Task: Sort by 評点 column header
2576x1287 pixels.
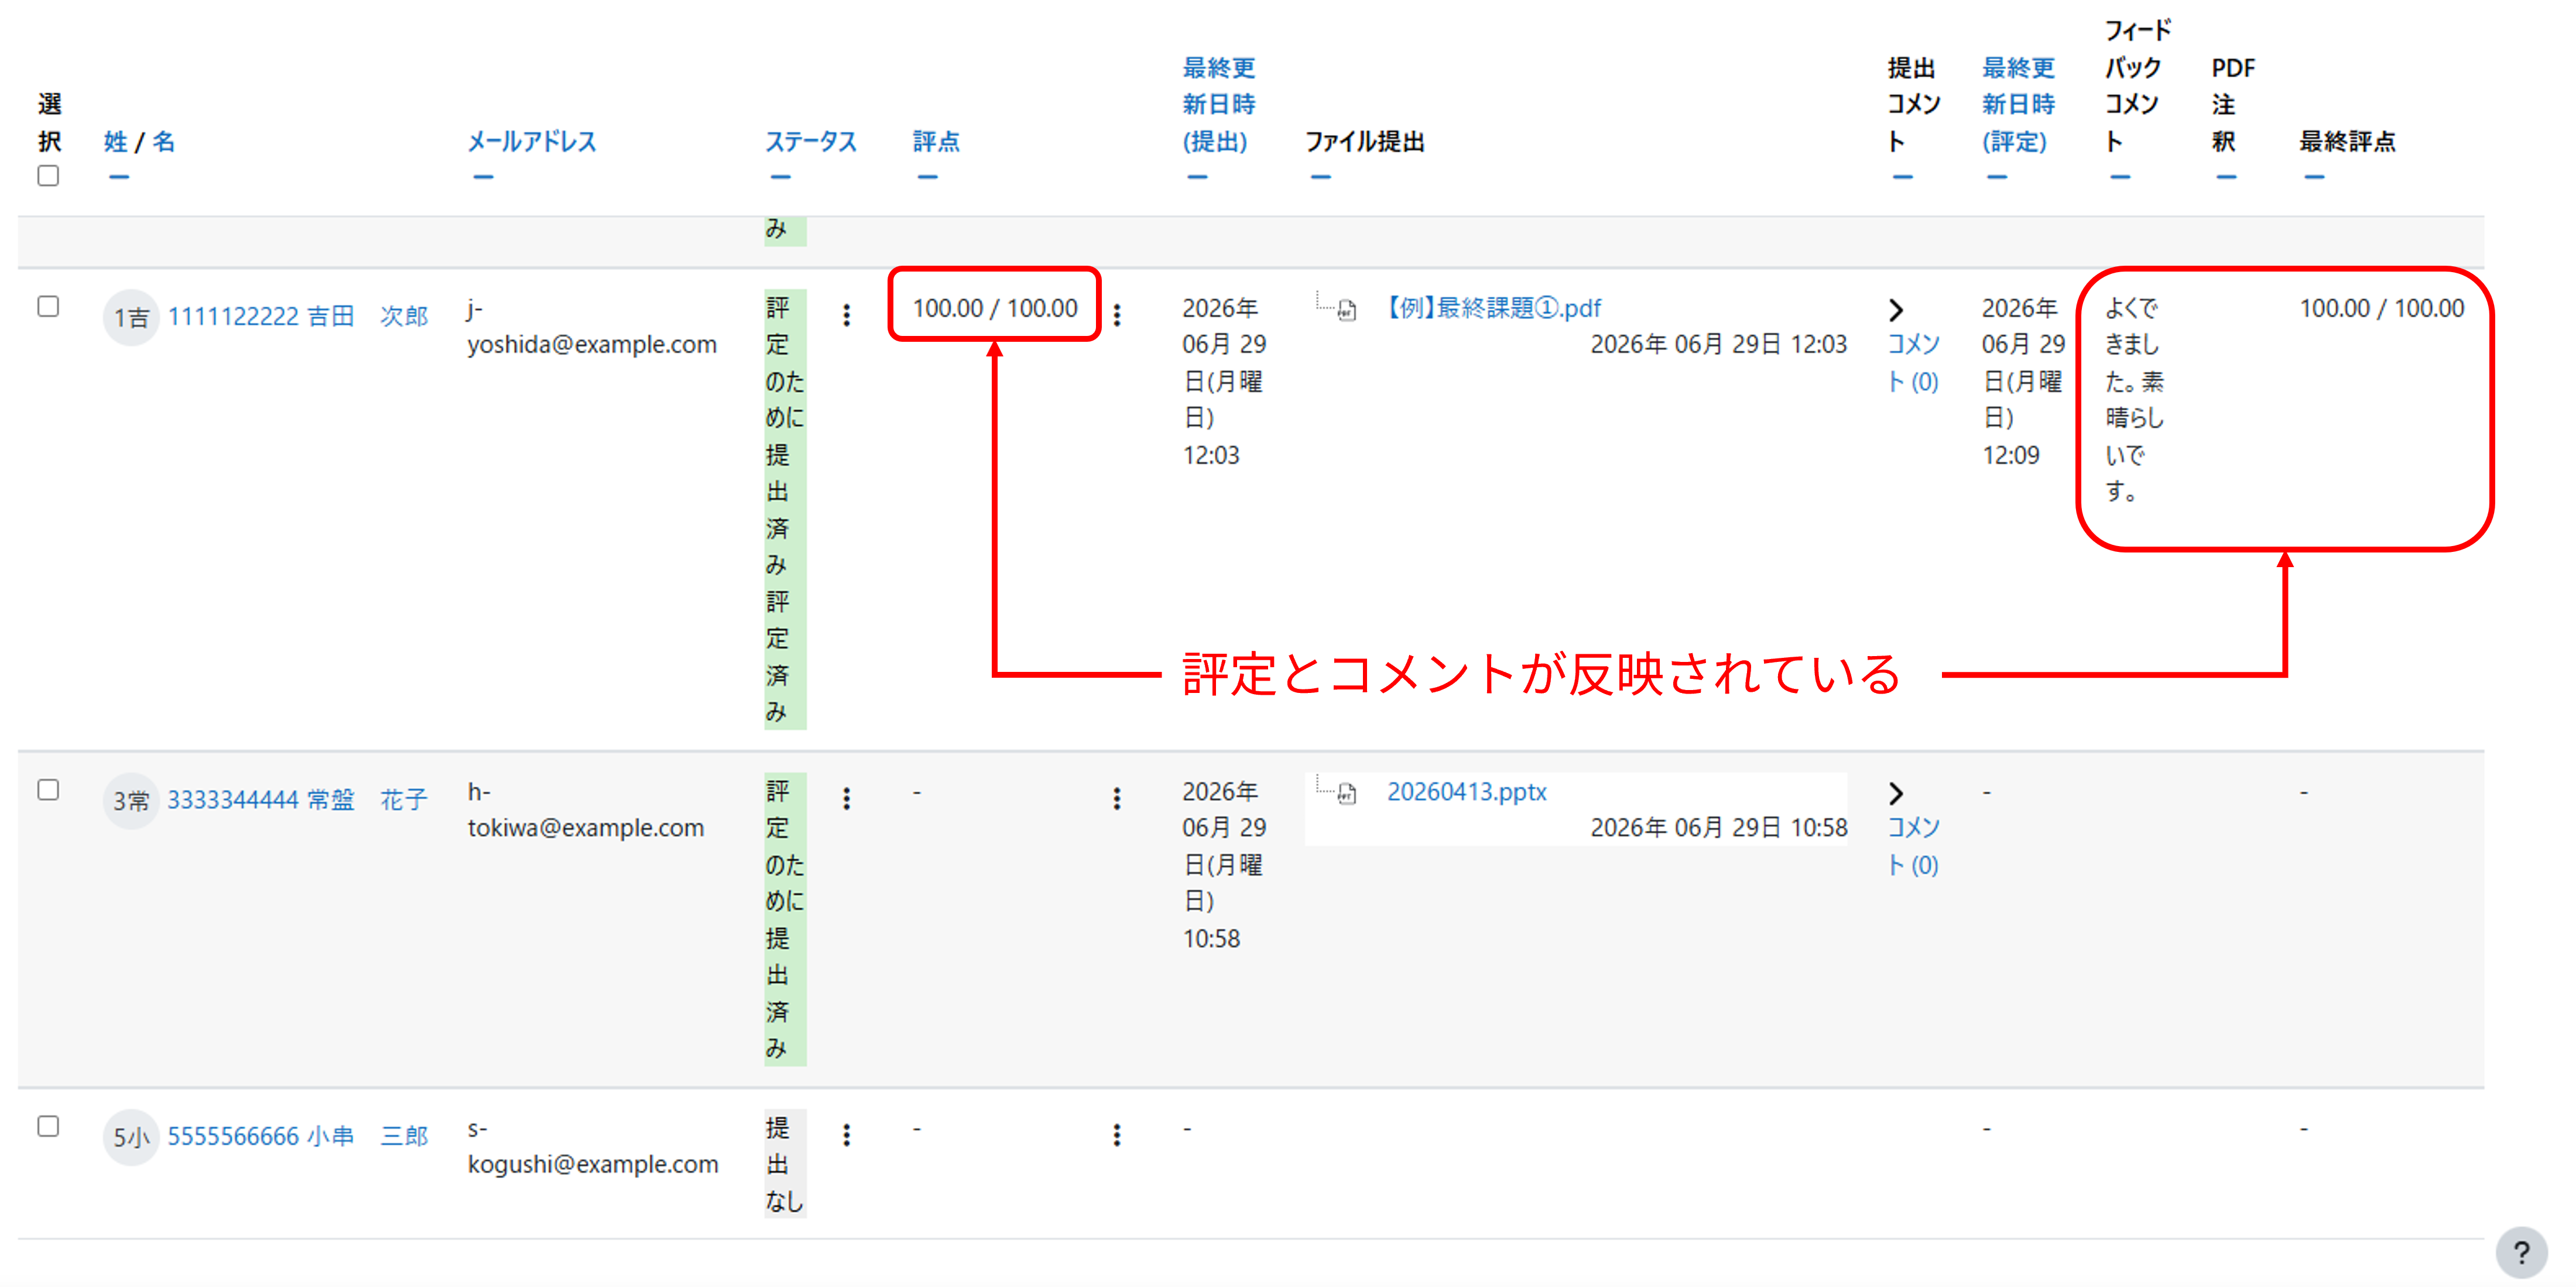Action: (x=936, y=142)
